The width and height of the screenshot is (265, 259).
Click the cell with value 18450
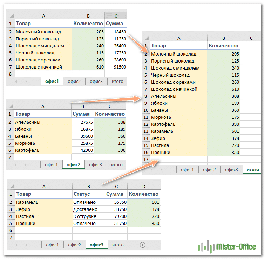coord(116,32)
